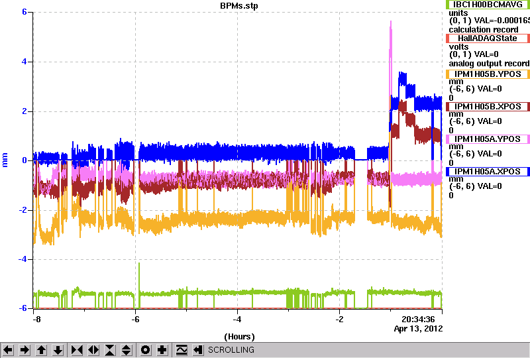This screenshot has width=530, height=358.
Task: Shift the plot down with the down arrow
Action: point(58,350)
